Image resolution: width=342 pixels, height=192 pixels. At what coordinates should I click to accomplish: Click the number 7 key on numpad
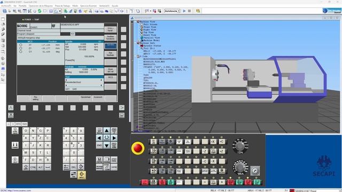pos(66,131)
